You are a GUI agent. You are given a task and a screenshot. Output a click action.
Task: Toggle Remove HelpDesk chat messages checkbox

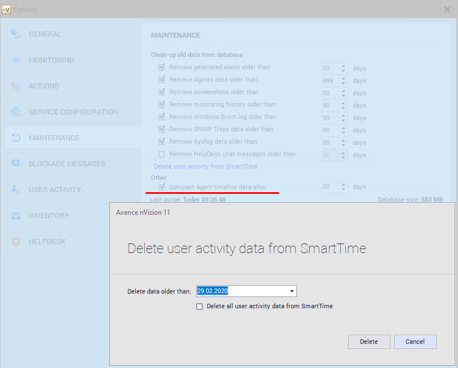coord(162,154)
